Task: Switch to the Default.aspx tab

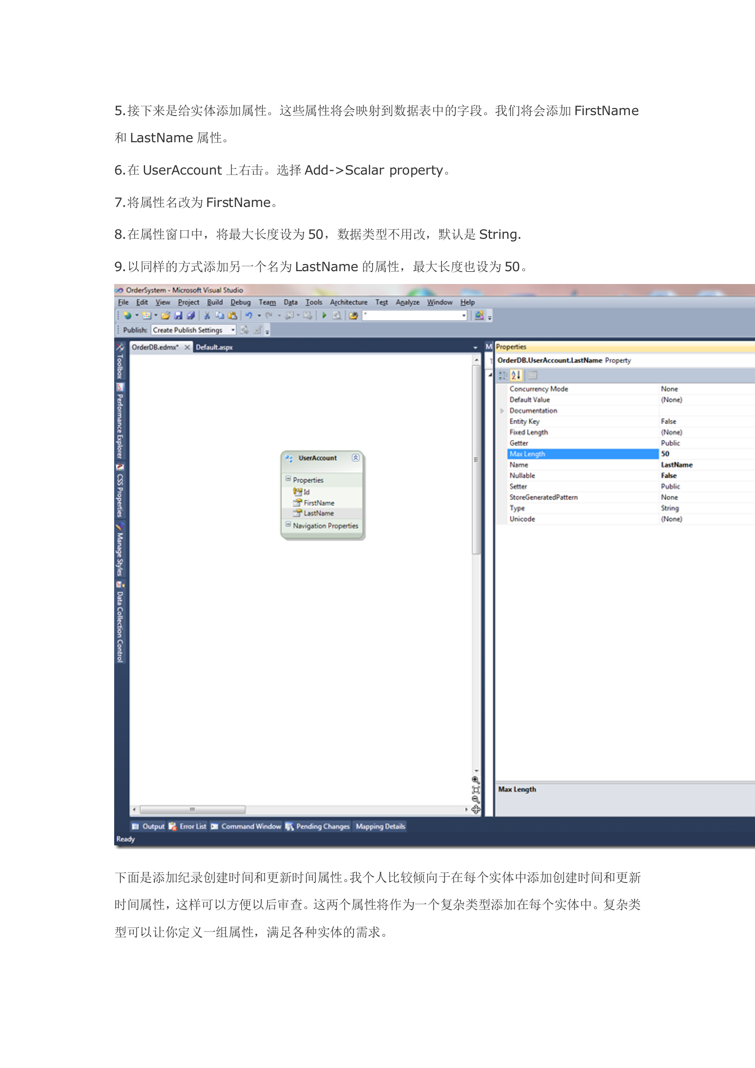Action: pos(214,347)
